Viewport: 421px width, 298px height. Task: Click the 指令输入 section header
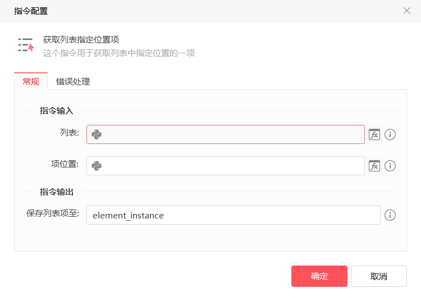point(56,111)
